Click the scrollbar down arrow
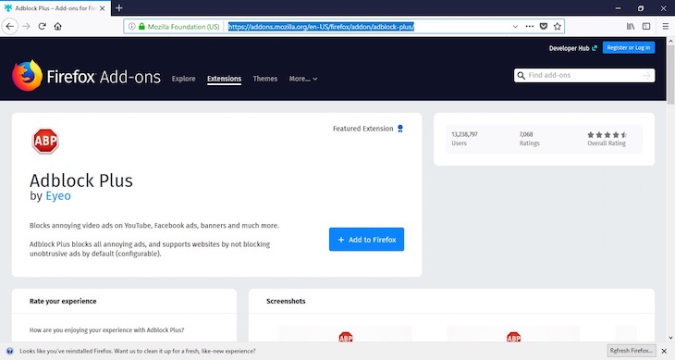Image resolution: width=675 pixels, height=360 pixels. pos(670,338)
